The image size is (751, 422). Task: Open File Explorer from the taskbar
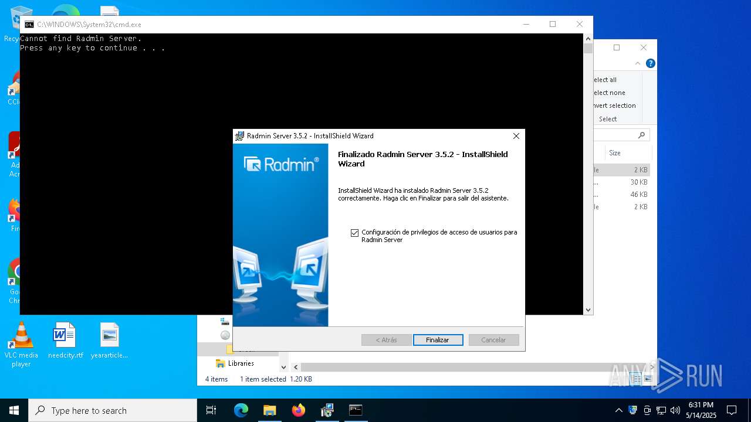(x=269, y=410)
